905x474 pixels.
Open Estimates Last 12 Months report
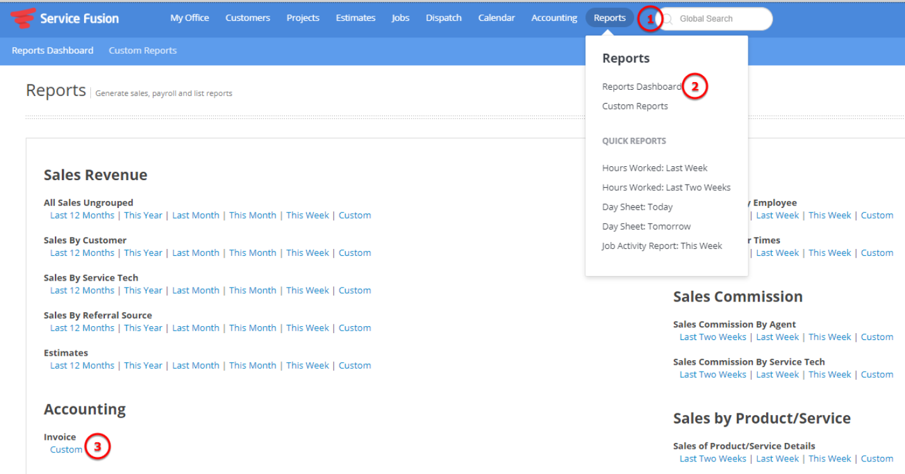click(82, 365)
